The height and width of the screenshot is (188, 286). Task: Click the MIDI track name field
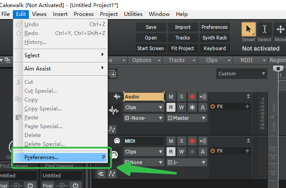click(x=144, y=141)
